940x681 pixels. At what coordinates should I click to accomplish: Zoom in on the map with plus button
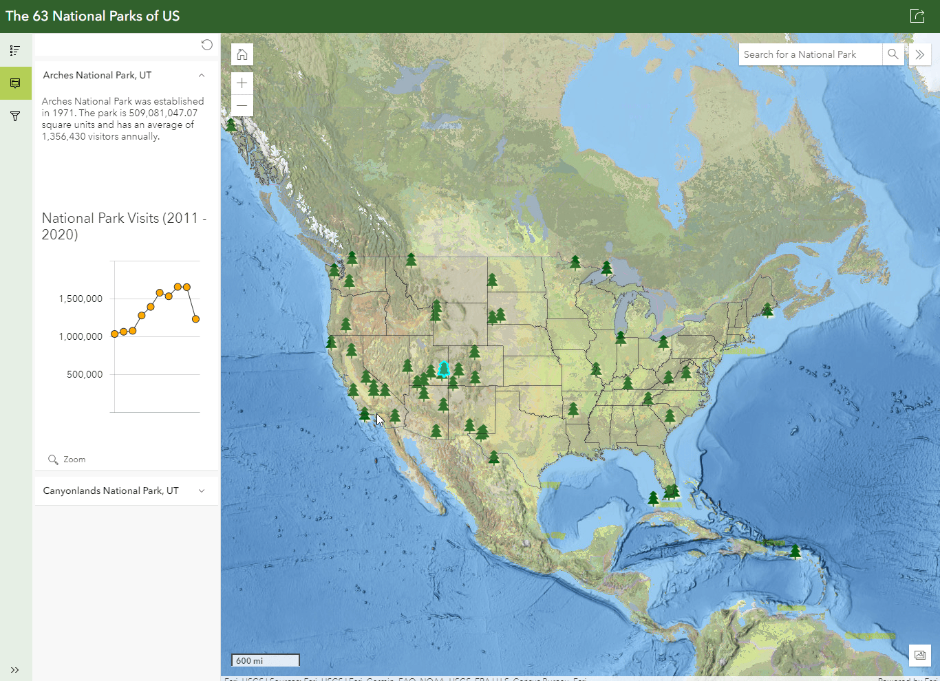tap(242, 83)
